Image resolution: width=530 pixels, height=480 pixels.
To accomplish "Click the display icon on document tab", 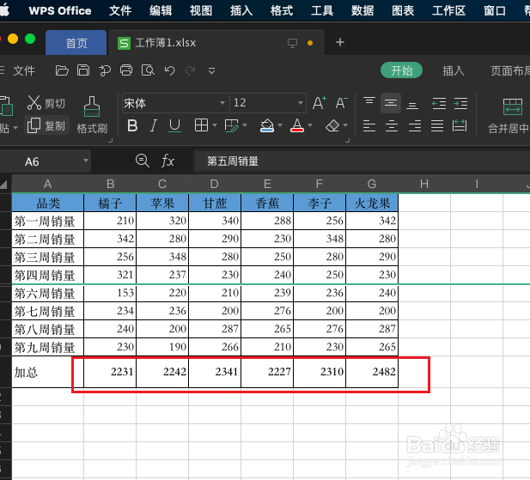I will [x=292, y=43].
